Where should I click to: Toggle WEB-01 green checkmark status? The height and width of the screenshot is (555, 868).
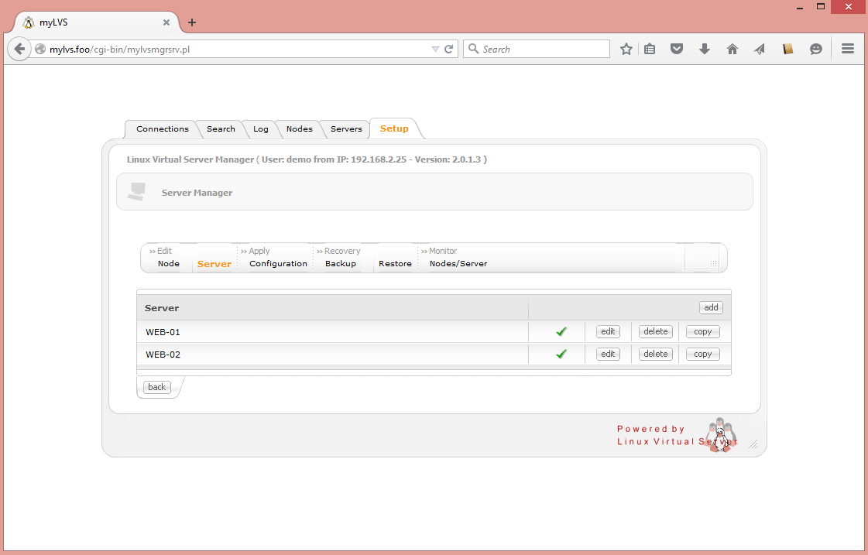pos(561,331)
